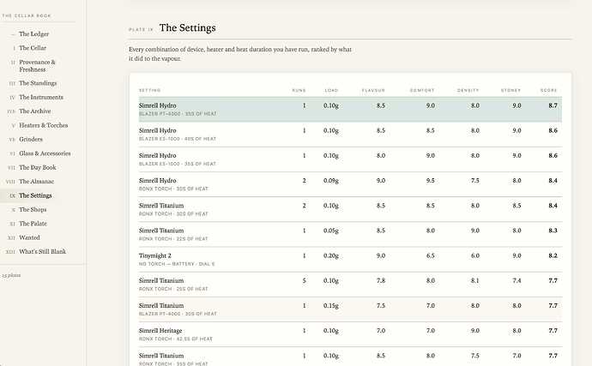Click the 9.5 comfort cell
The height and width of the screenshot is (366, 592).
click(x=431, y=180)
